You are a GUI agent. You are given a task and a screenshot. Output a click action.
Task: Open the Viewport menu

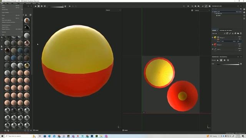[22, 3]
